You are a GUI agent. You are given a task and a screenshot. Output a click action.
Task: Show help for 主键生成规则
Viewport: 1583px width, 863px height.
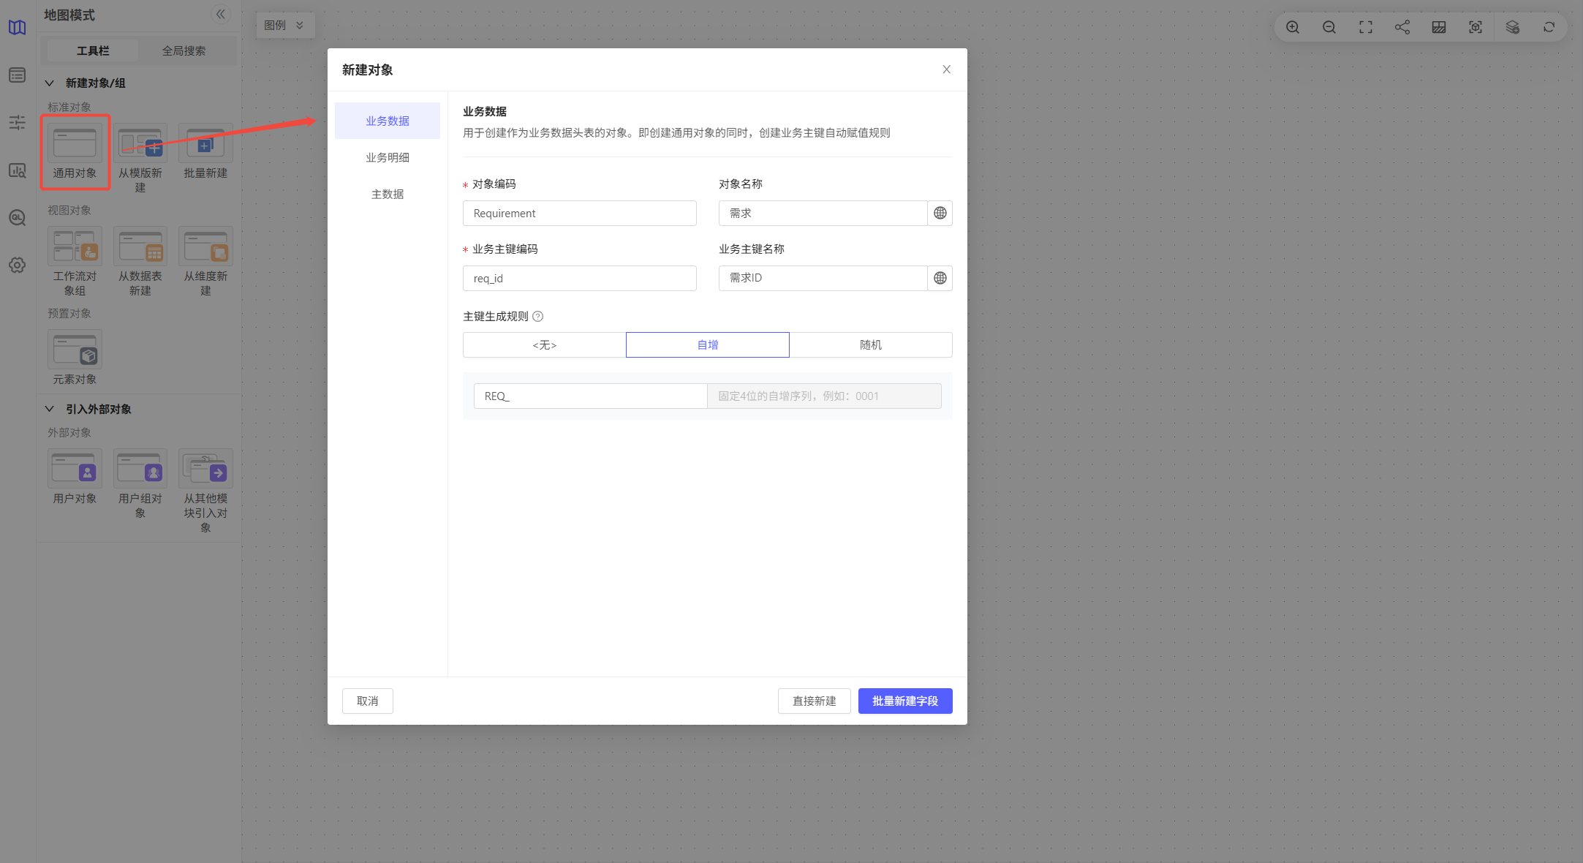tap(538, 317)
